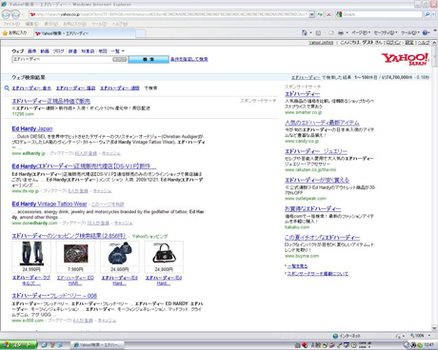Open the ツール (Tools) menu in menu bar

(x=99, y=24)
